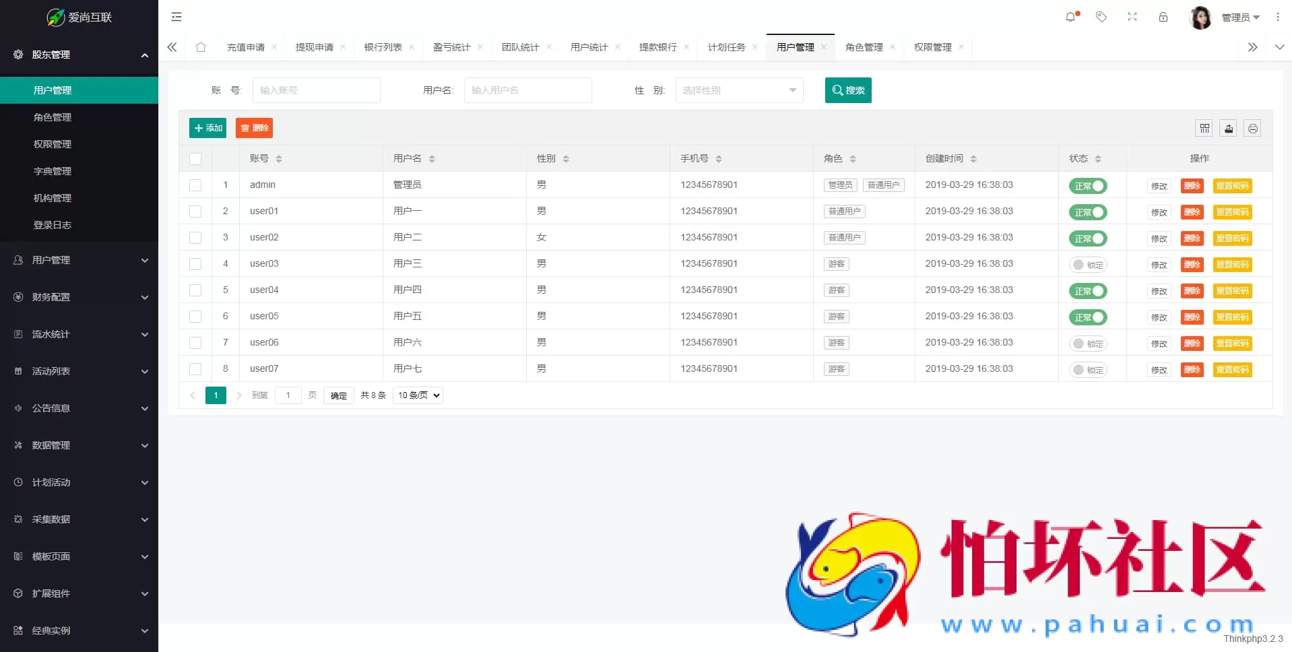Disable the 正常 status toggle for user05
This screenshot has width=1292, height=652.
pyautogui.click(x=1088, y=317)
